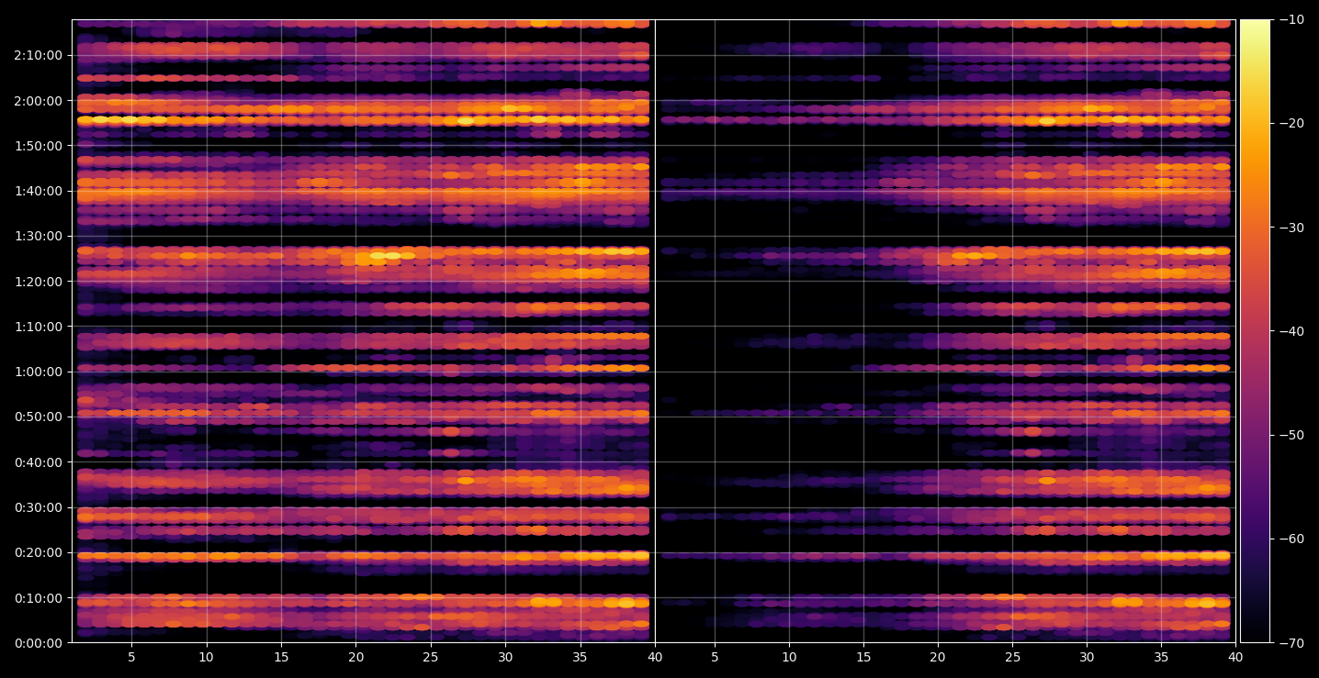Click the 0:00:00 time axis label
The height and width of the screenshot is (678, 1319).
tap(38, 643)
